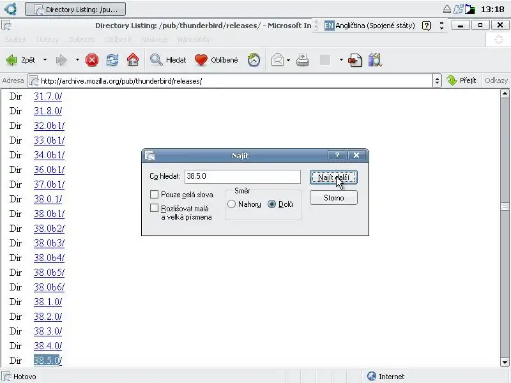Open the Zobrazit menu

tap(82, 40)
